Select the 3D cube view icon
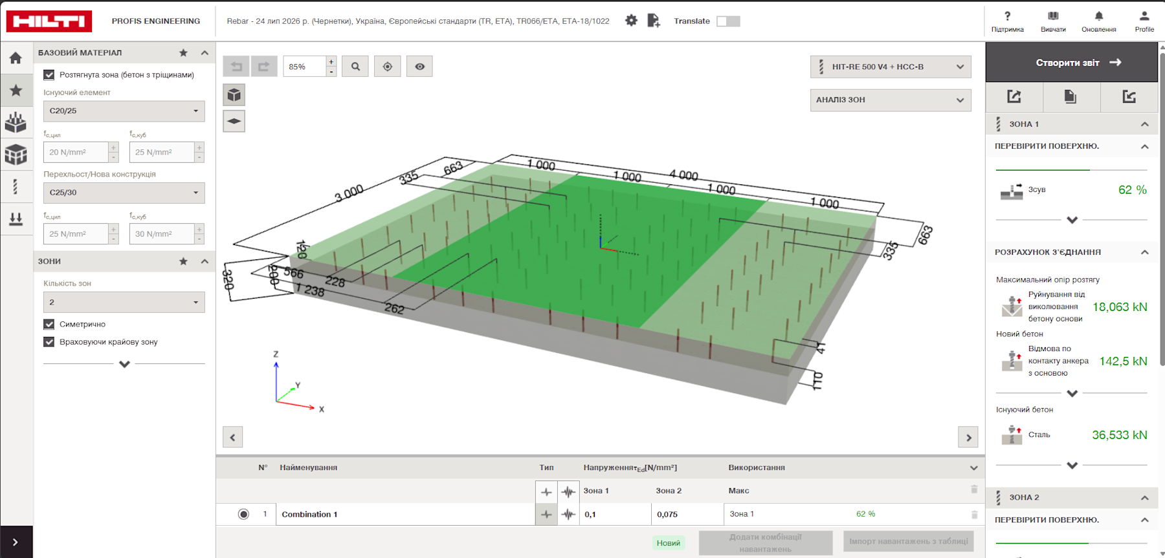Image resolution: width=1165 pixels, height=558 pixels. (x=234, y=95)
